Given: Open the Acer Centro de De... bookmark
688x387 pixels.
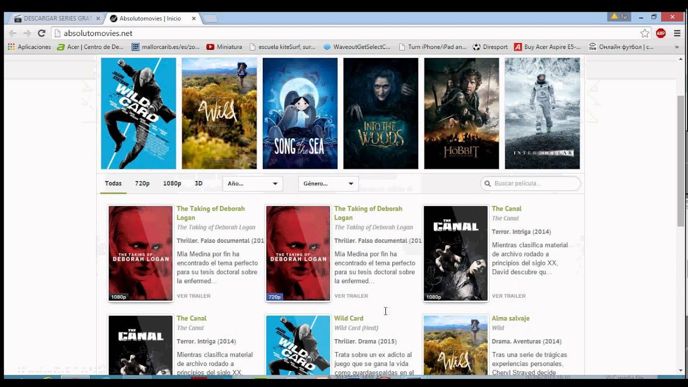Looking at the screenshot, I should (90, 47).
